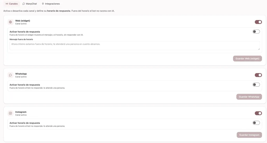Click the Guardar WhatsApp button
This screenshot has height=143, width=267.
pos(249,97)
